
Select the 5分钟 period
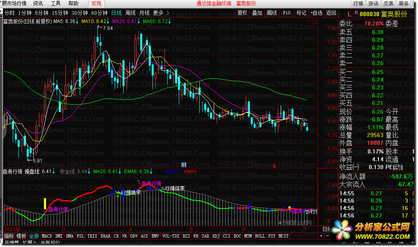tap(42, 13)
